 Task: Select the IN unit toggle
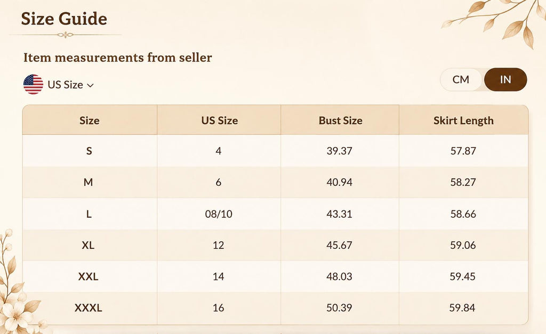[505, 80]
